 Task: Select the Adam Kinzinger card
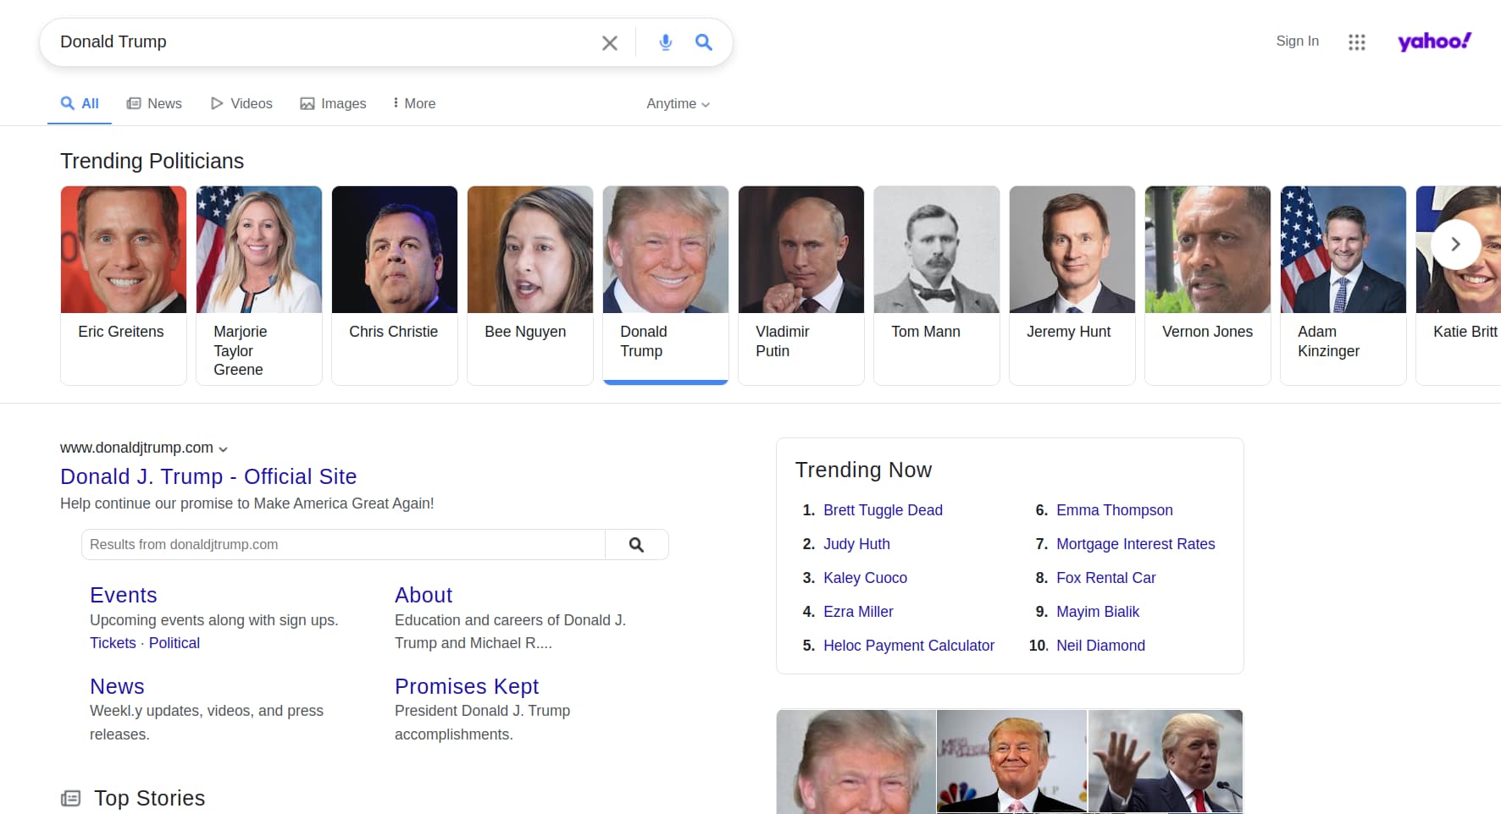(x=1343, y=285)
